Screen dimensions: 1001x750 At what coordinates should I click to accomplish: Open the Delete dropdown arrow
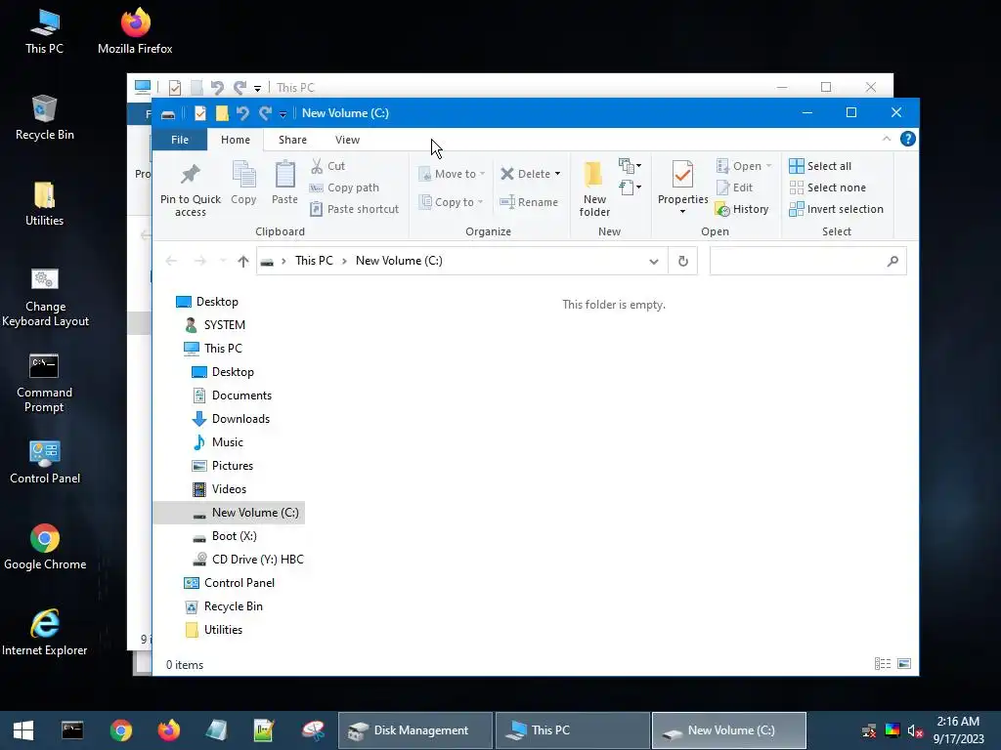pos(557,174)
